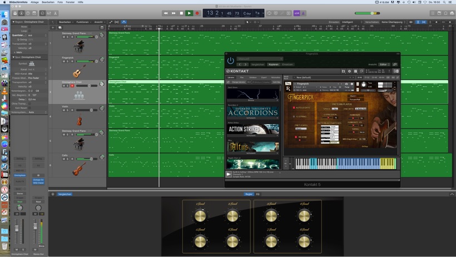Open the List Editors button
The height and width of the screenshot is (257, 456).
pyautogui.click(x=433, y=13)
